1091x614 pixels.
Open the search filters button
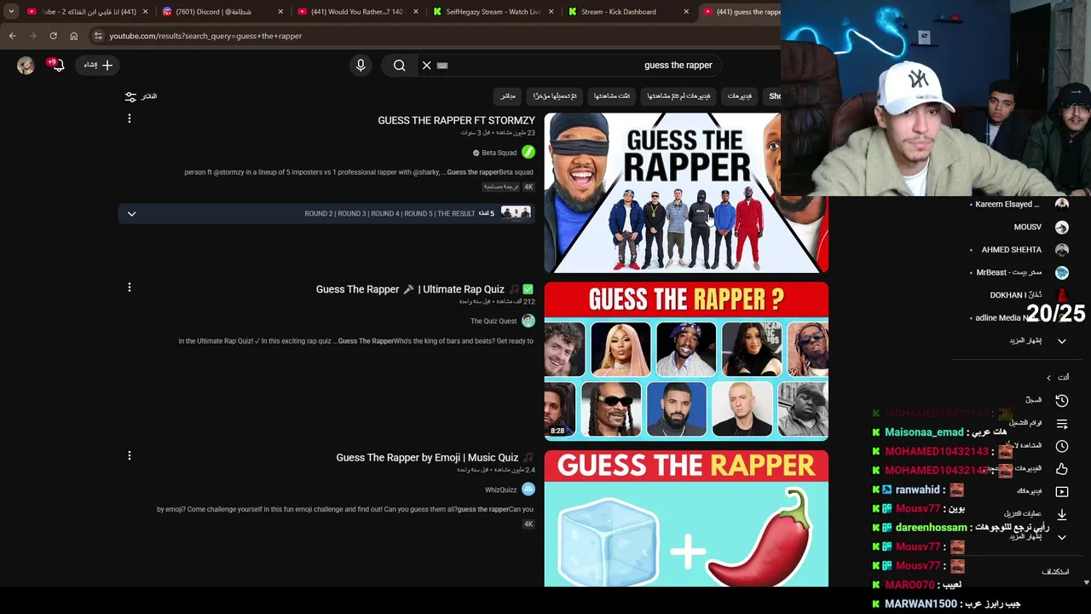[x=141, y=96]
